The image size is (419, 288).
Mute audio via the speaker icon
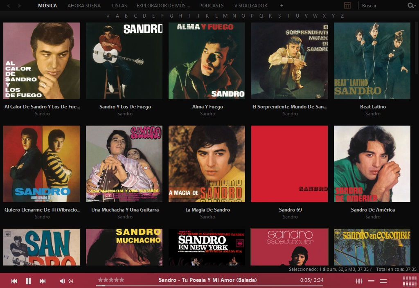click(x=62, y=281)
